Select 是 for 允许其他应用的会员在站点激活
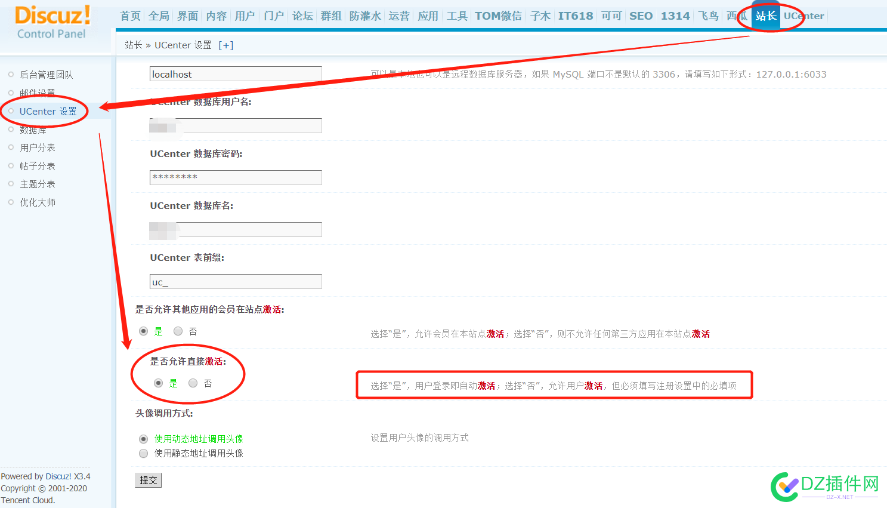The height and width of the screenshot is (508, 887). point(143,331)
